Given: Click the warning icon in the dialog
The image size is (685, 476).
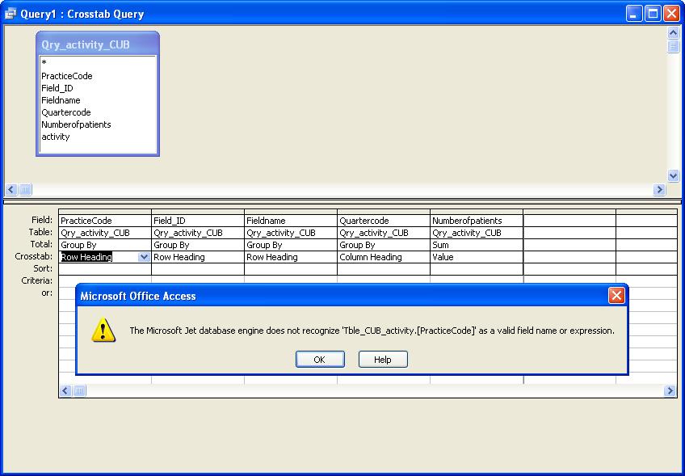Looking at the screenshot, I should (x=103, y=330).
